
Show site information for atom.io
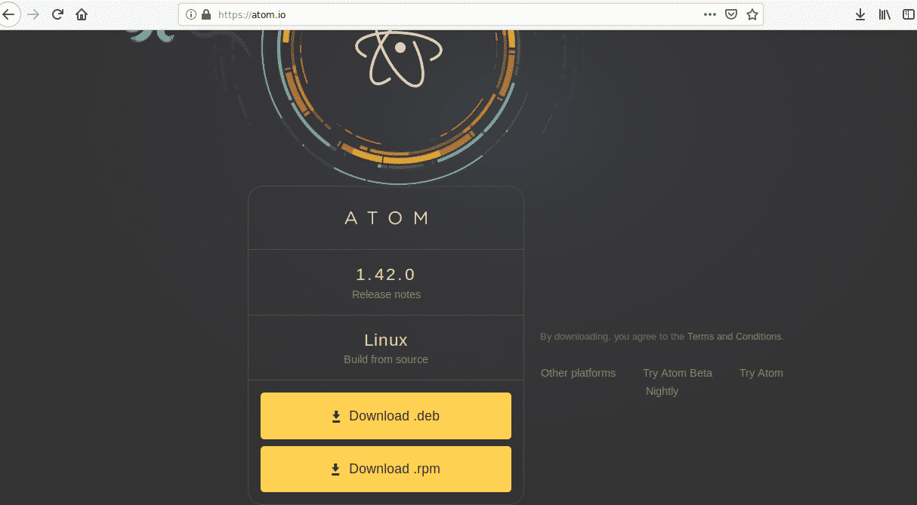point(190,14)
